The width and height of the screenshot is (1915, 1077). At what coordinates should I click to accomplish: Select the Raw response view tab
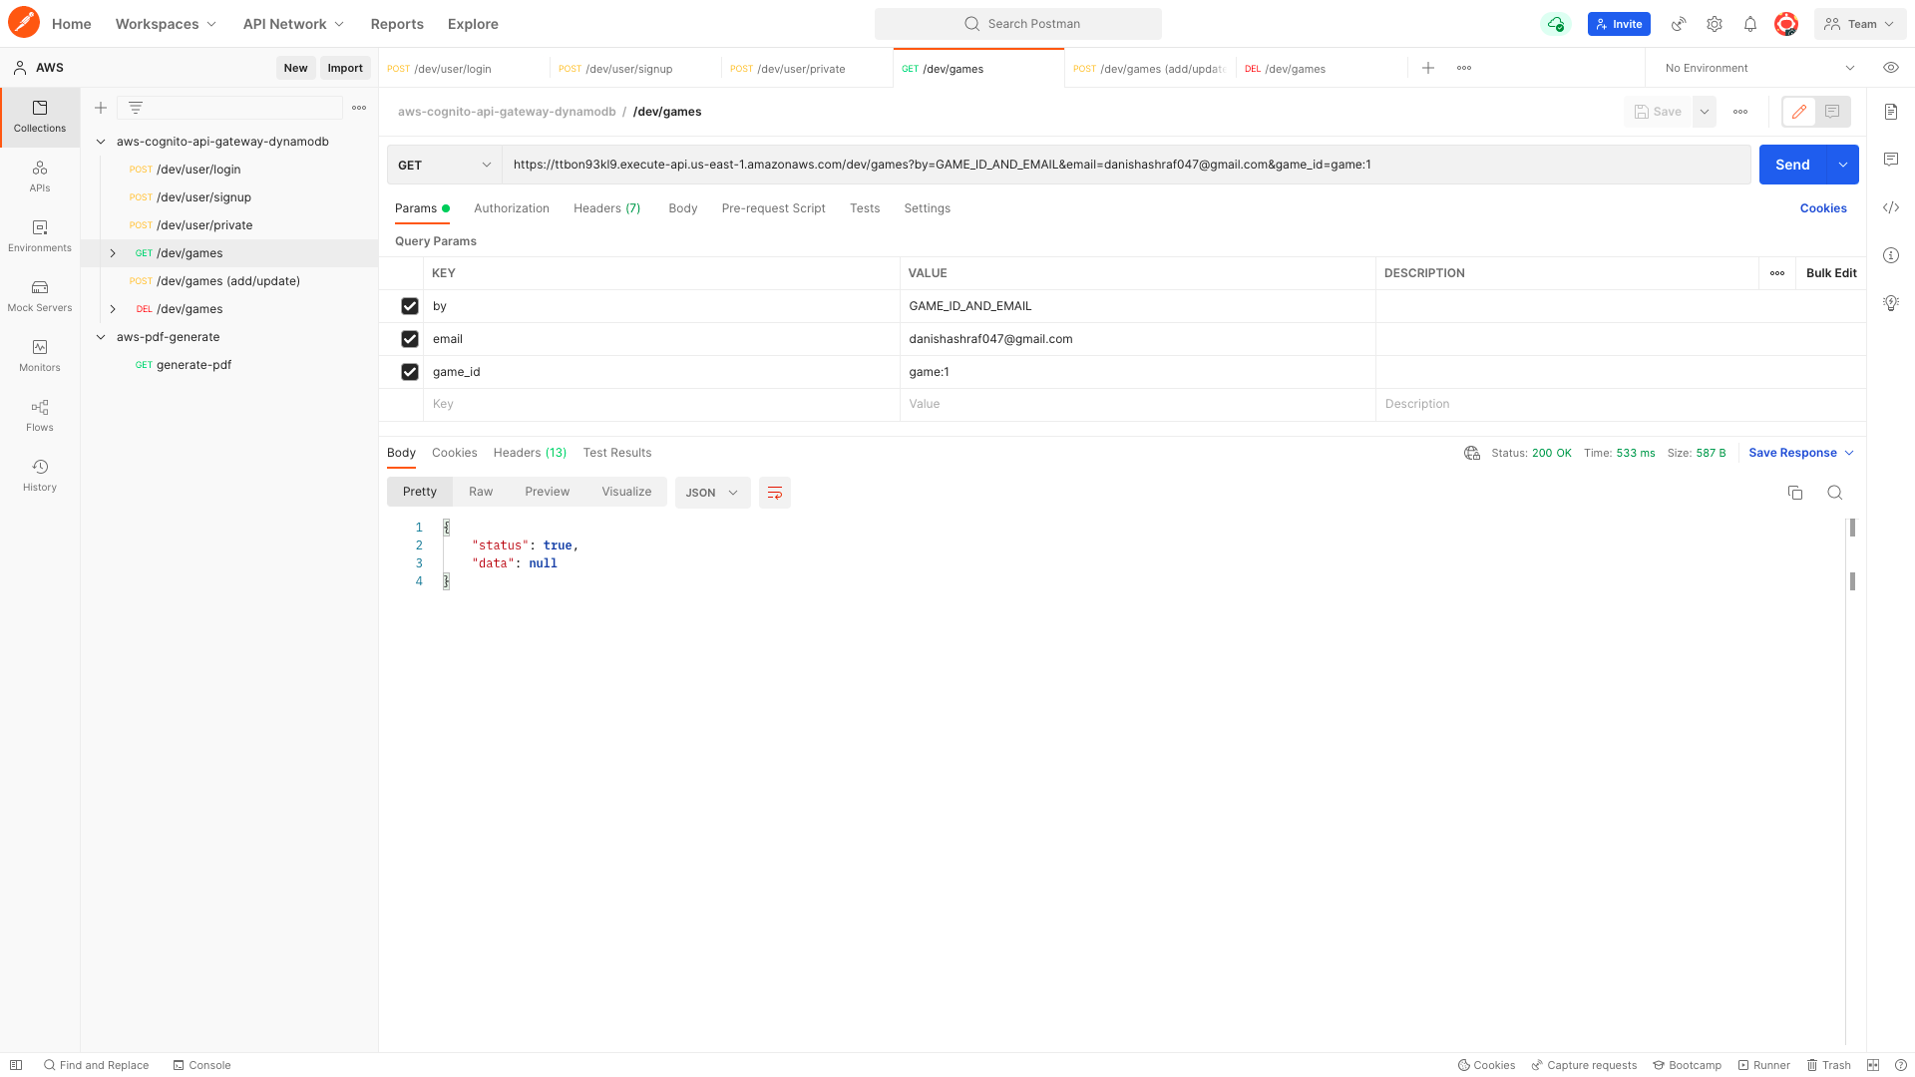[481, 492]
